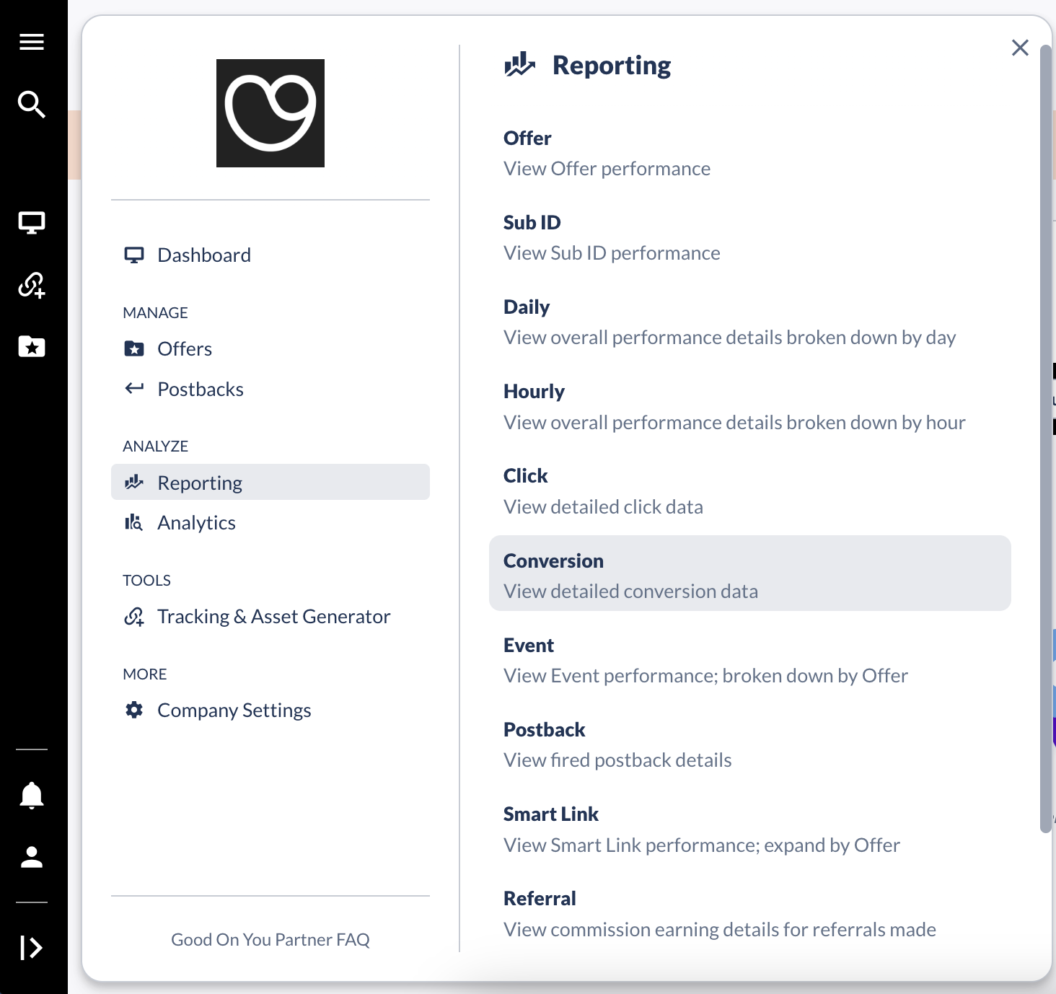Select Postbacks in Manage section
This screenshot has width=1056, height=994.
pos(201,390)
